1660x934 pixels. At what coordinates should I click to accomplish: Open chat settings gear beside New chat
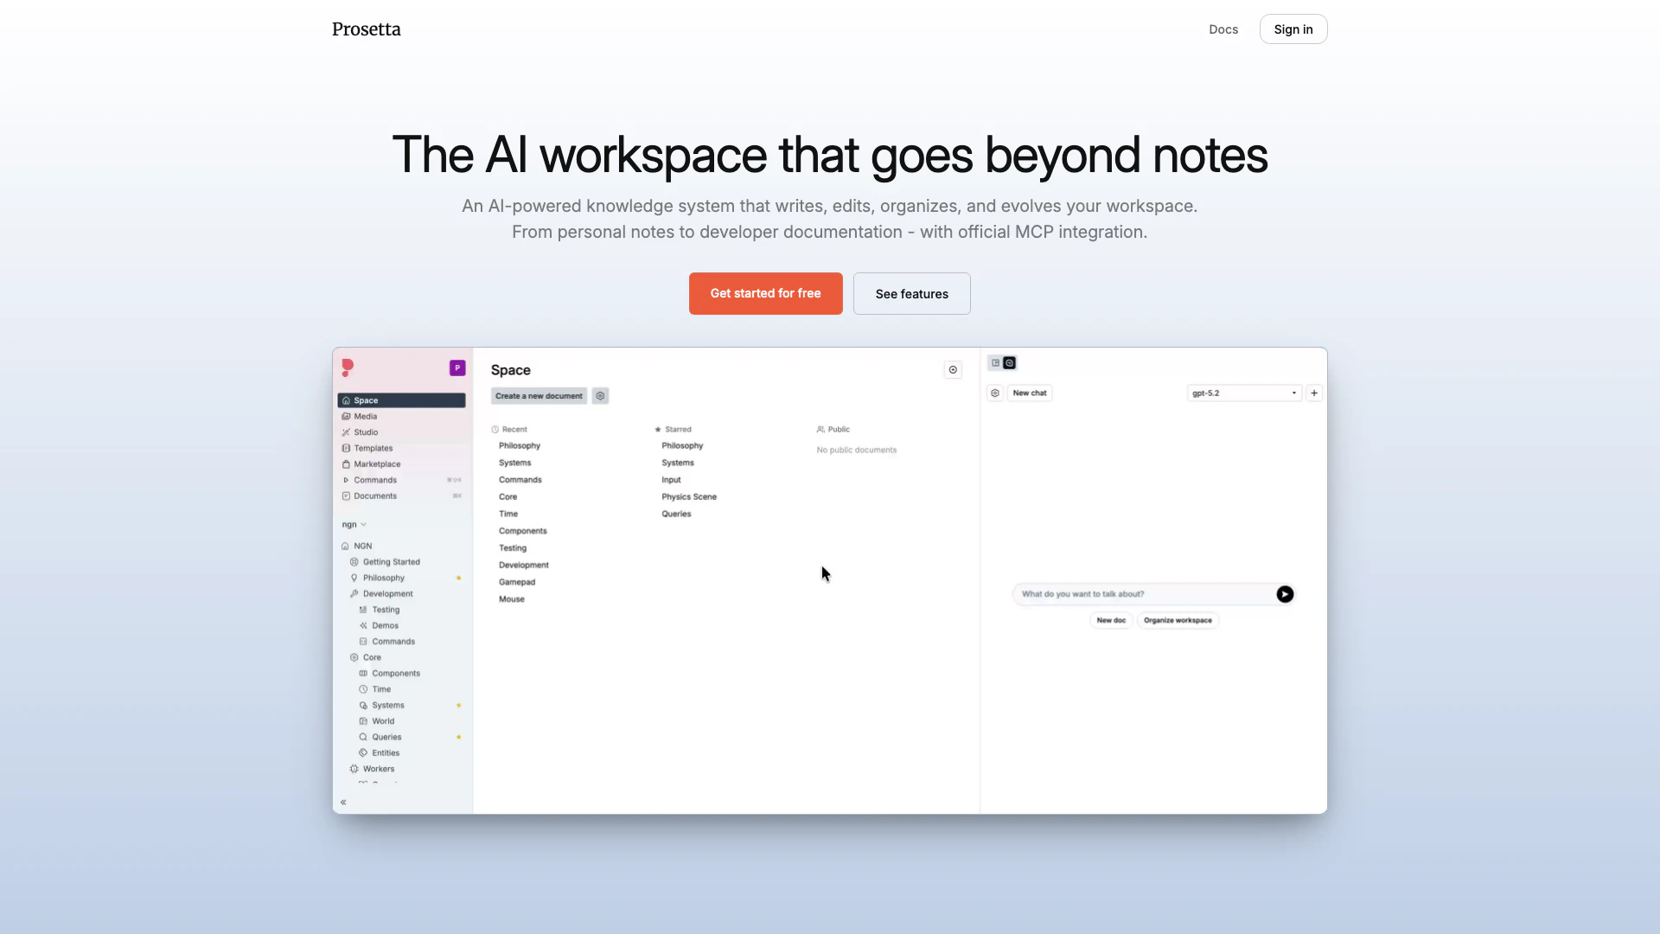coord(995,393)
